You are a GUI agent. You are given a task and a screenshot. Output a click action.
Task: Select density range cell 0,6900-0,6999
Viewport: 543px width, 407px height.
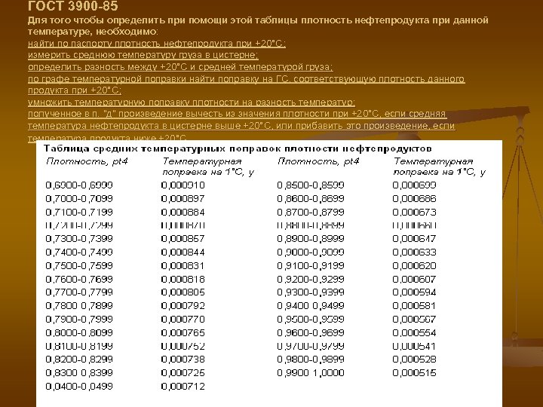click(79, 185)
